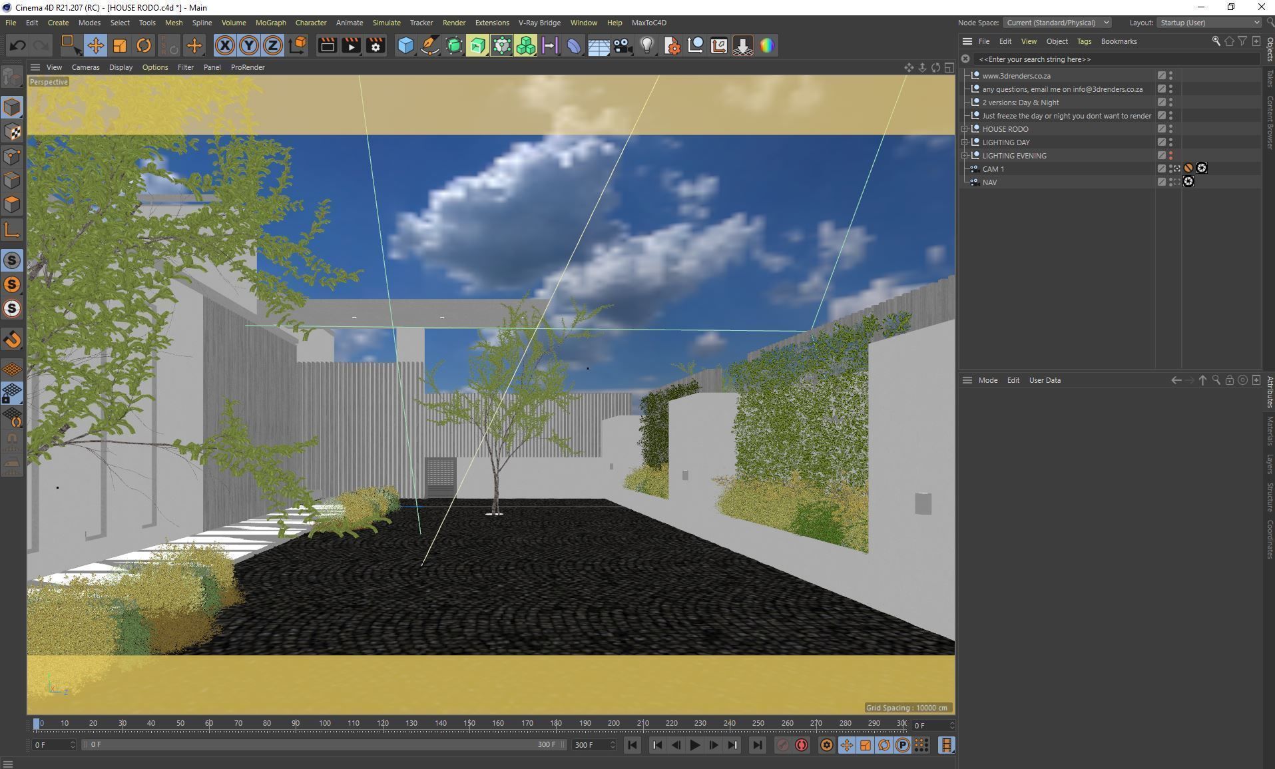Expand the LIGHTING EVENING group
This screenshot has width=1275, height=769.
[965, 156]
